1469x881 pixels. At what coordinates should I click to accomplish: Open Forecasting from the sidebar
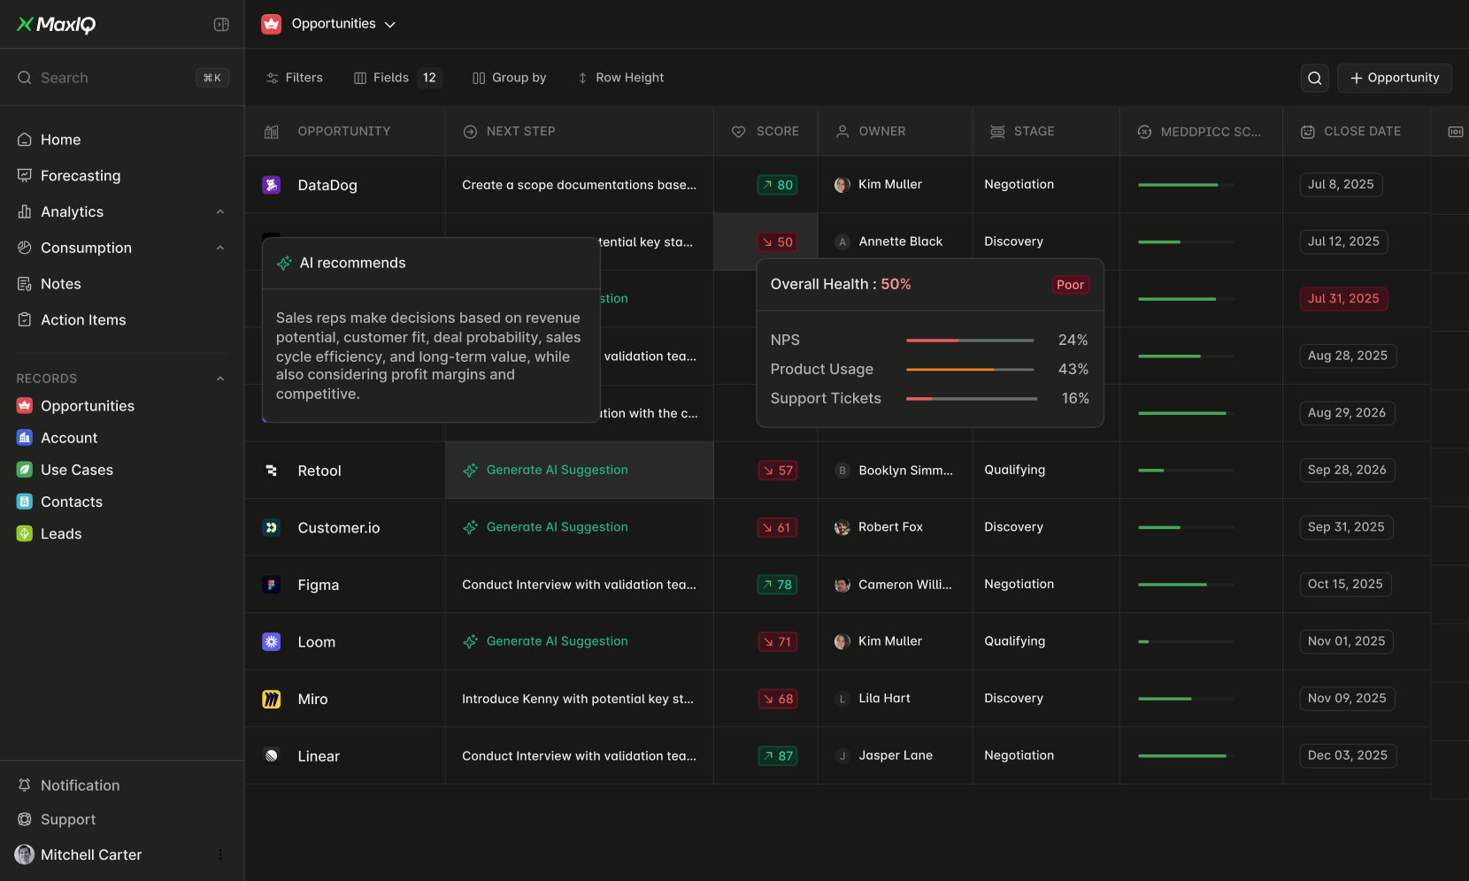point(81,175)
